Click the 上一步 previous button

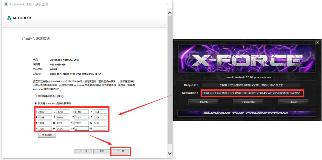click(83, 151)
